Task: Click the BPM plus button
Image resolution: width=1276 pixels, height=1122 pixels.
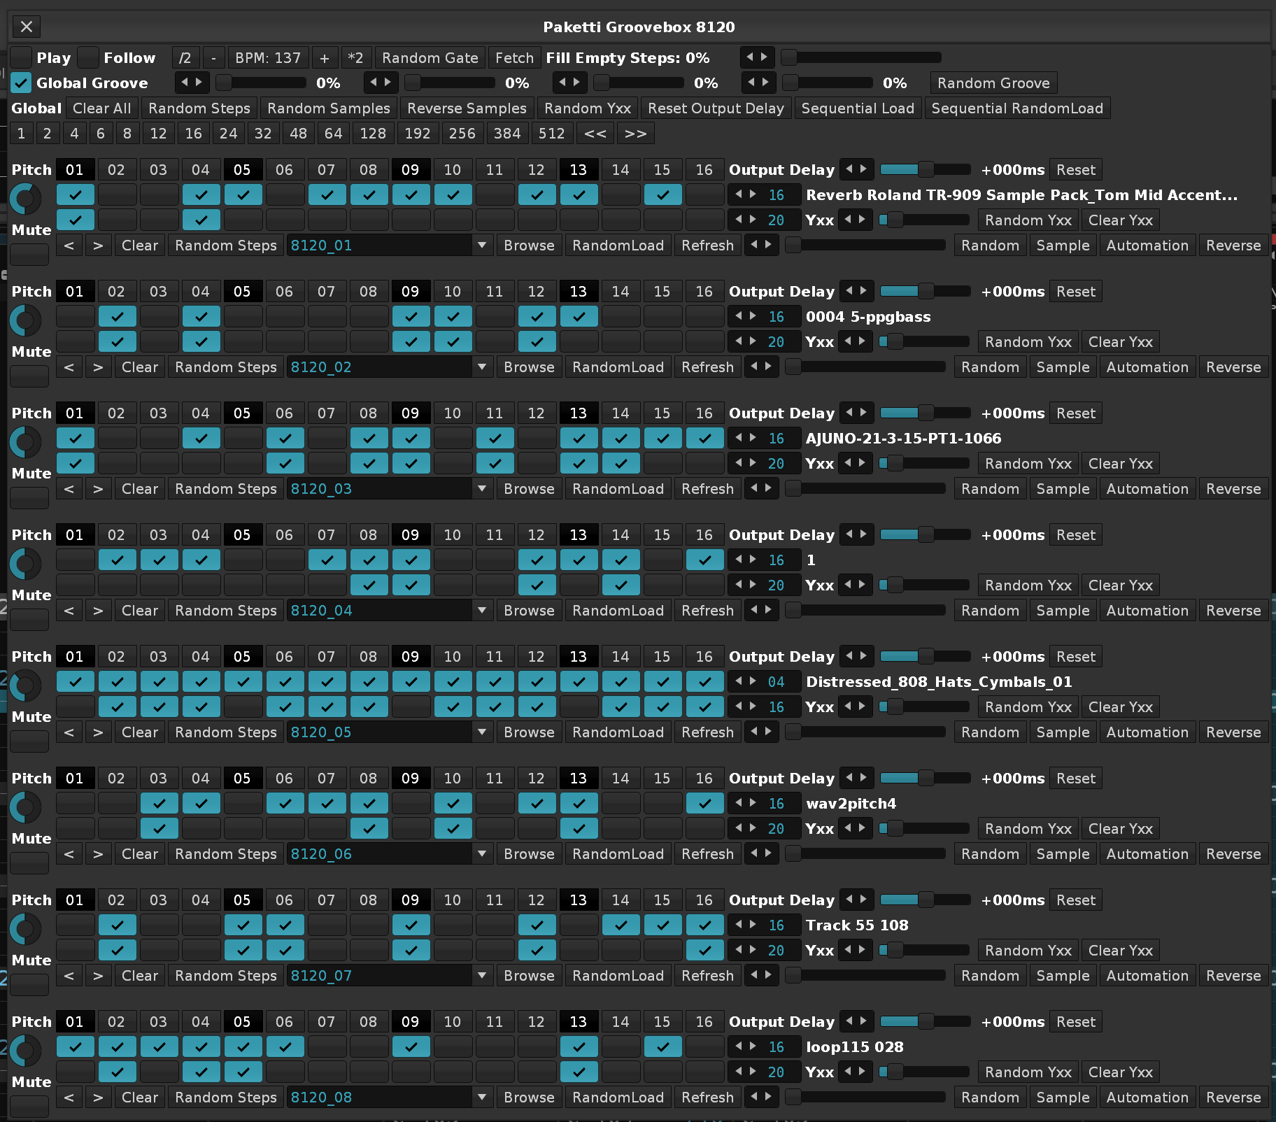Action: pos(324,58)
